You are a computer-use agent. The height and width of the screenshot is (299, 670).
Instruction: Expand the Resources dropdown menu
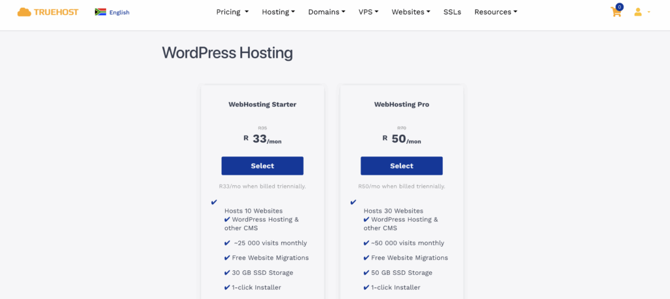coord(496,12)
